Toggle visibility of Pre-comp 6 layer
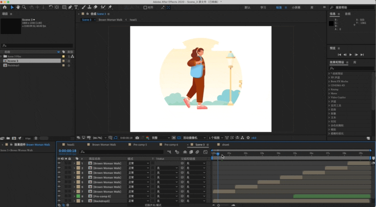Viewport: 376px width, 207px height. [59, 196]
